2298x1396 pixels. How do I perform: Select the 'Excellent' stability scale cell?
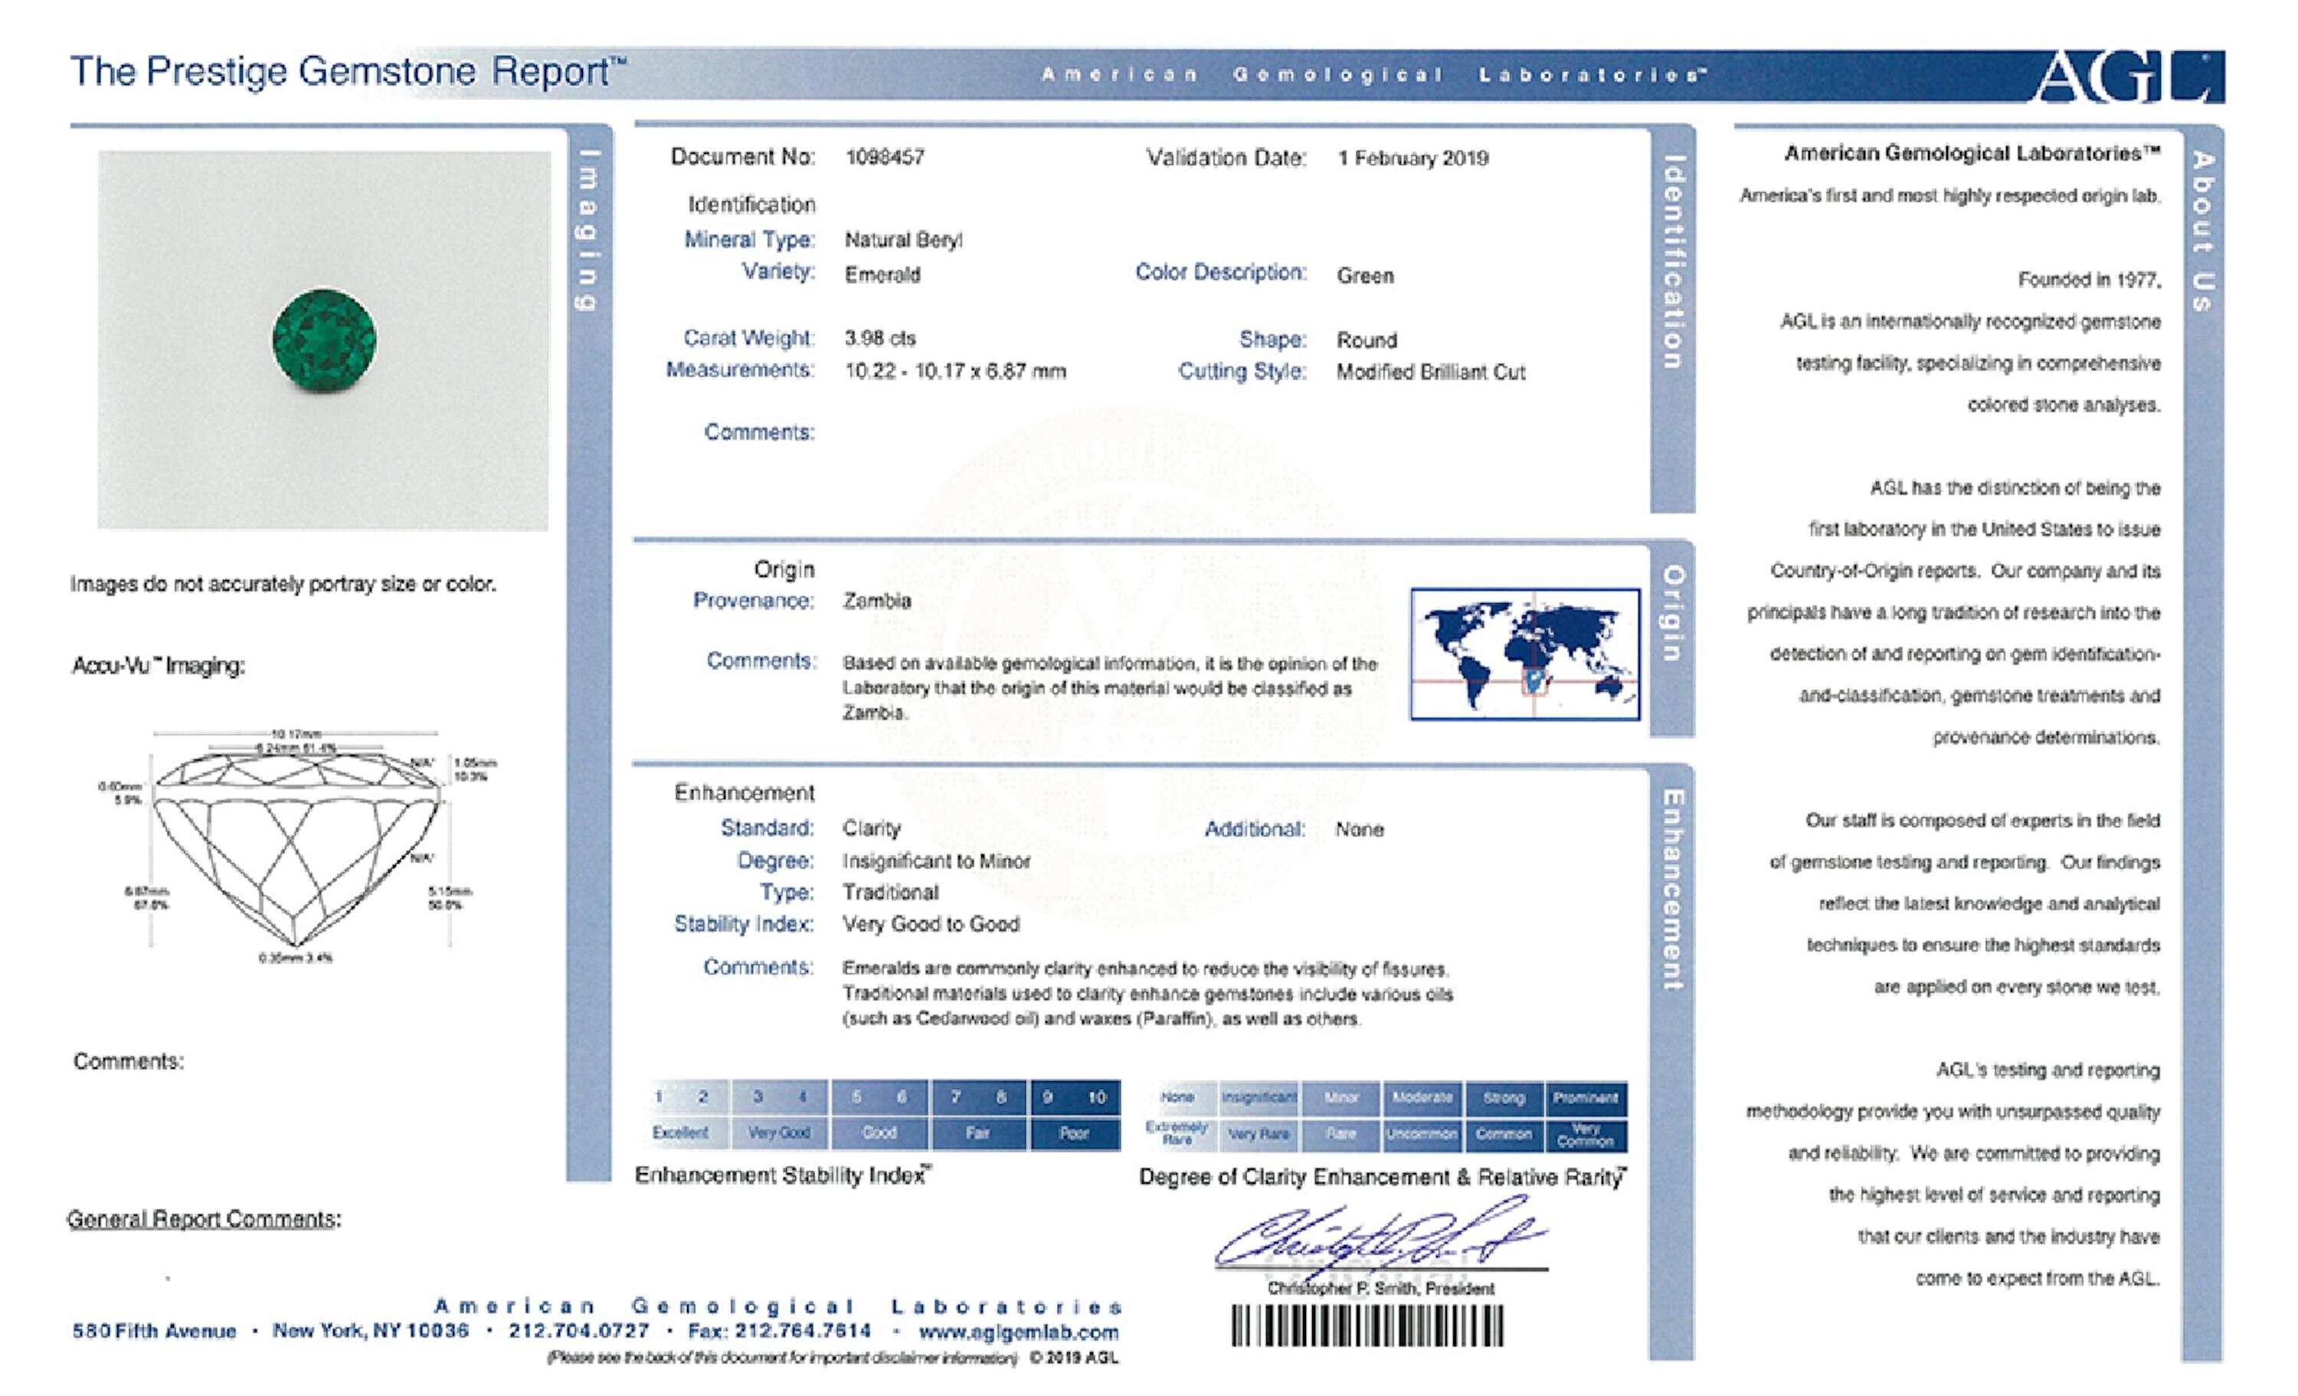(x=682, y=1133)
